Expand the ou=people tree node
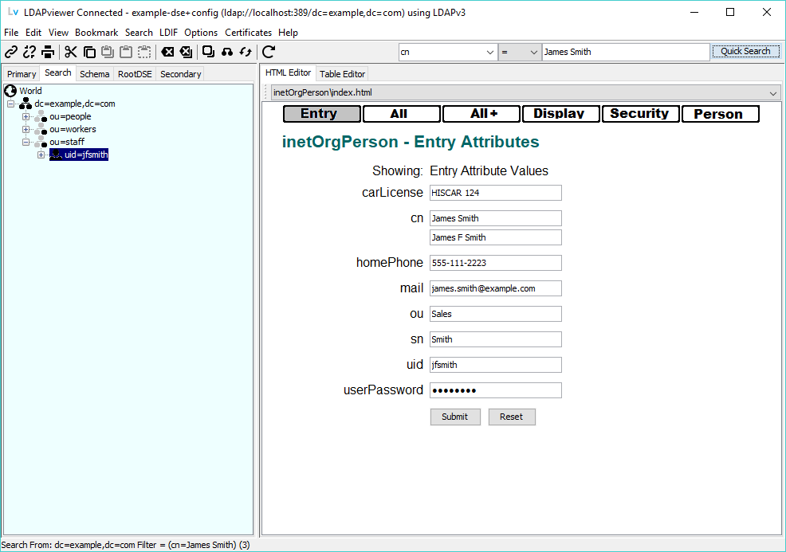 26,117
